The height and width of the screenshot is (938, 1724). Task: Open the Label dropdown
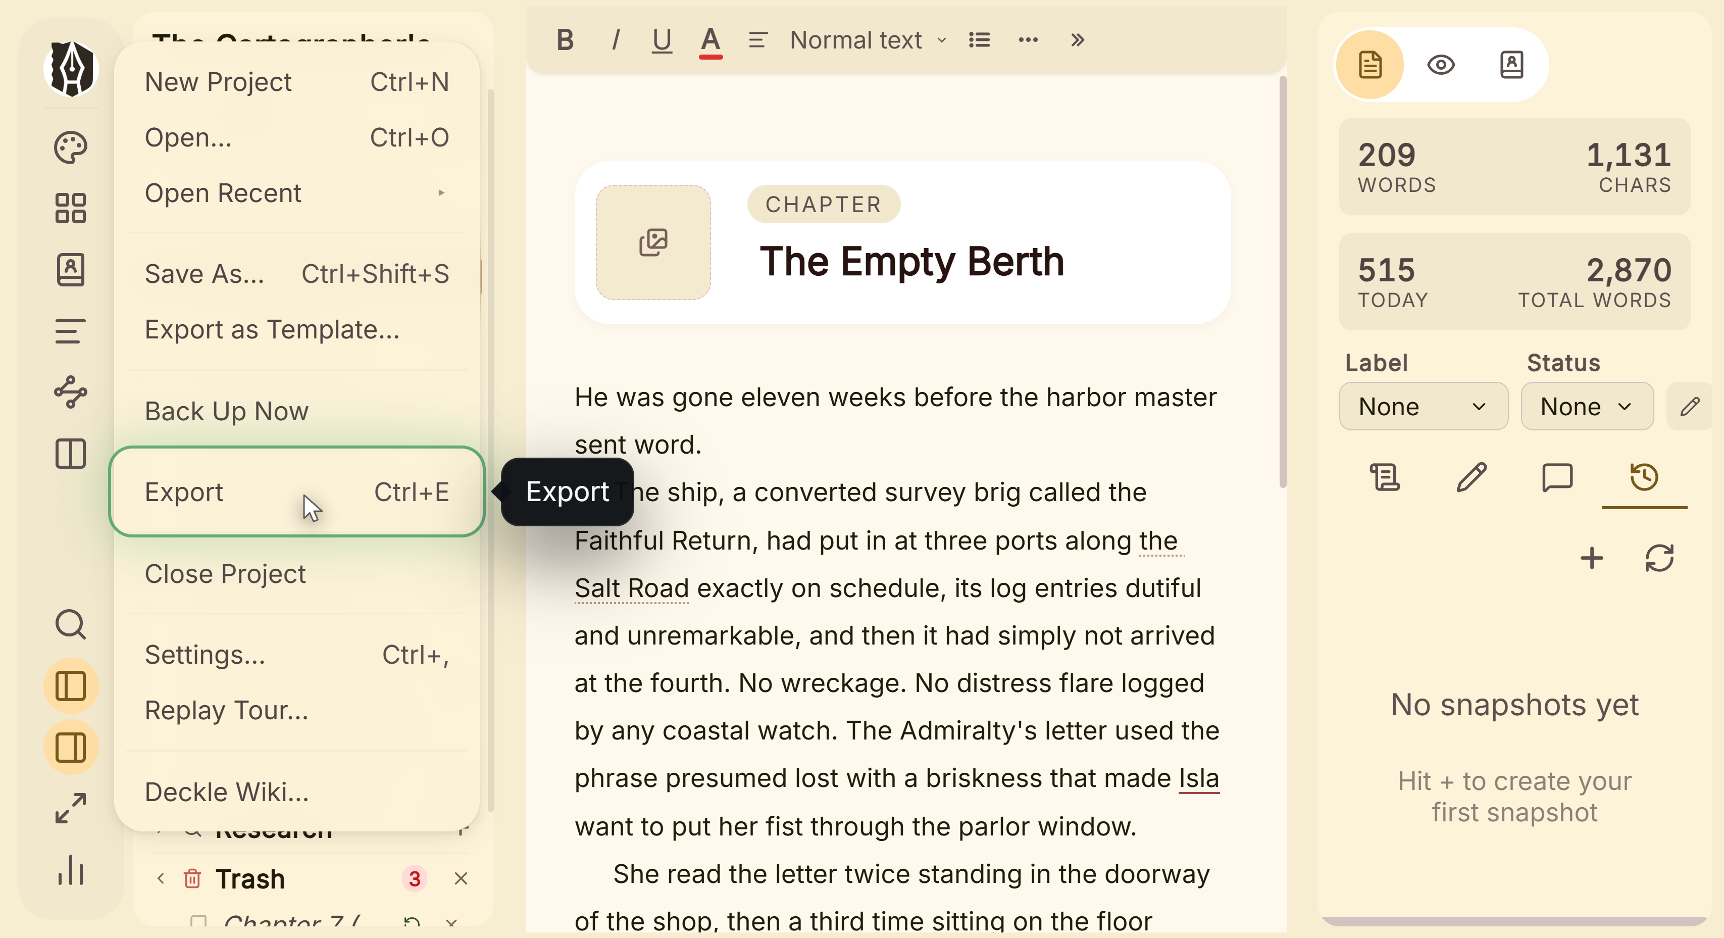click(1424, 407)
